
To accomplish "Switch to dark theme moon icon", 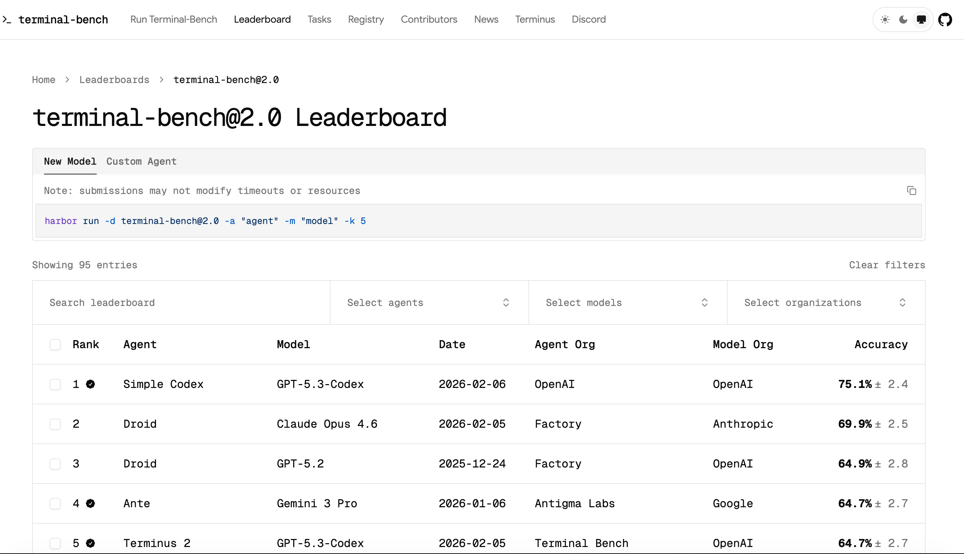I will (x=903, y=20).
